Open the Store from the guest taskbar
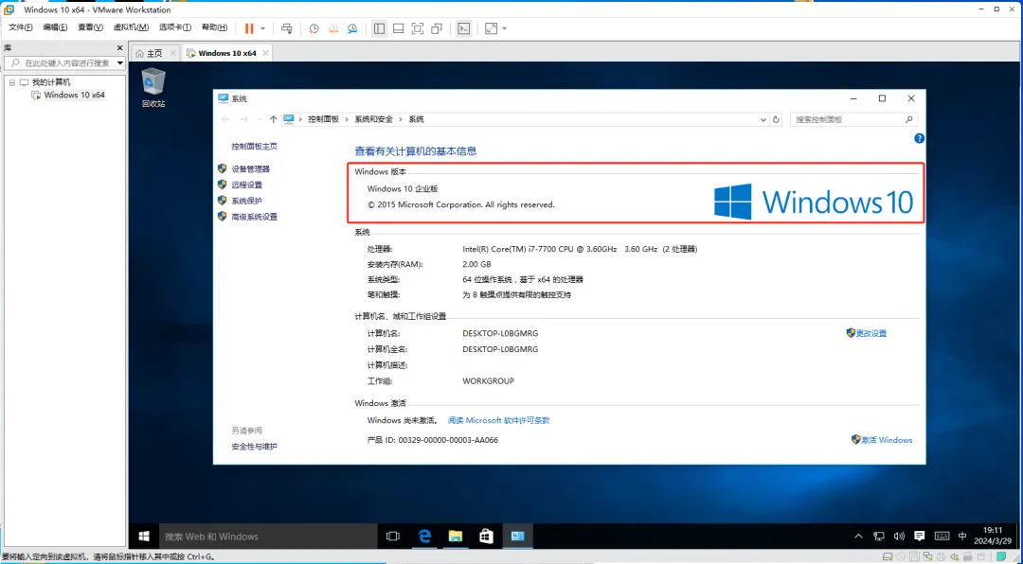The image size is (1023, 564). coord(487,536)
